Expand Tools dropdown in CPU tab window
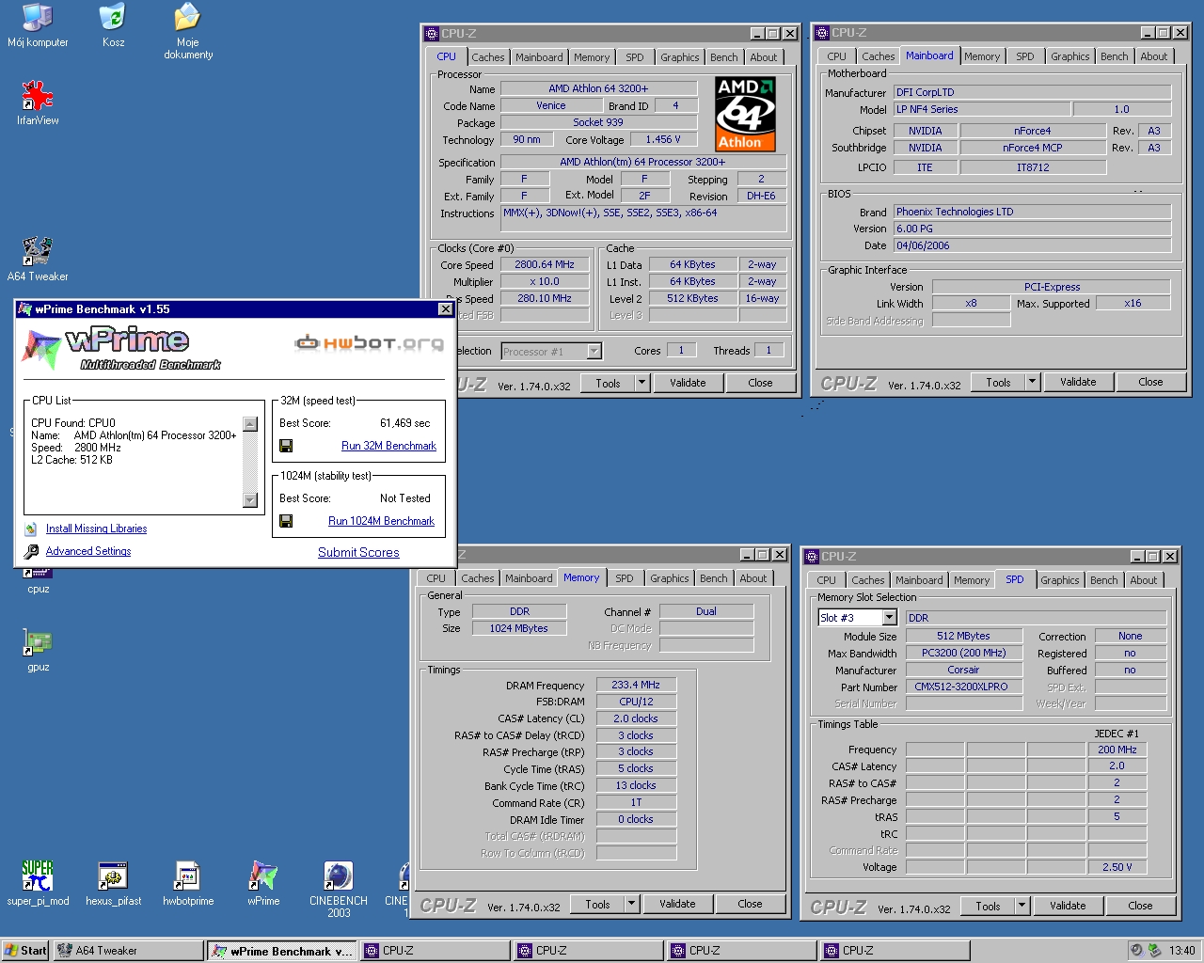This screenshot has height=963, width=1204. click(x=642, y=383)
